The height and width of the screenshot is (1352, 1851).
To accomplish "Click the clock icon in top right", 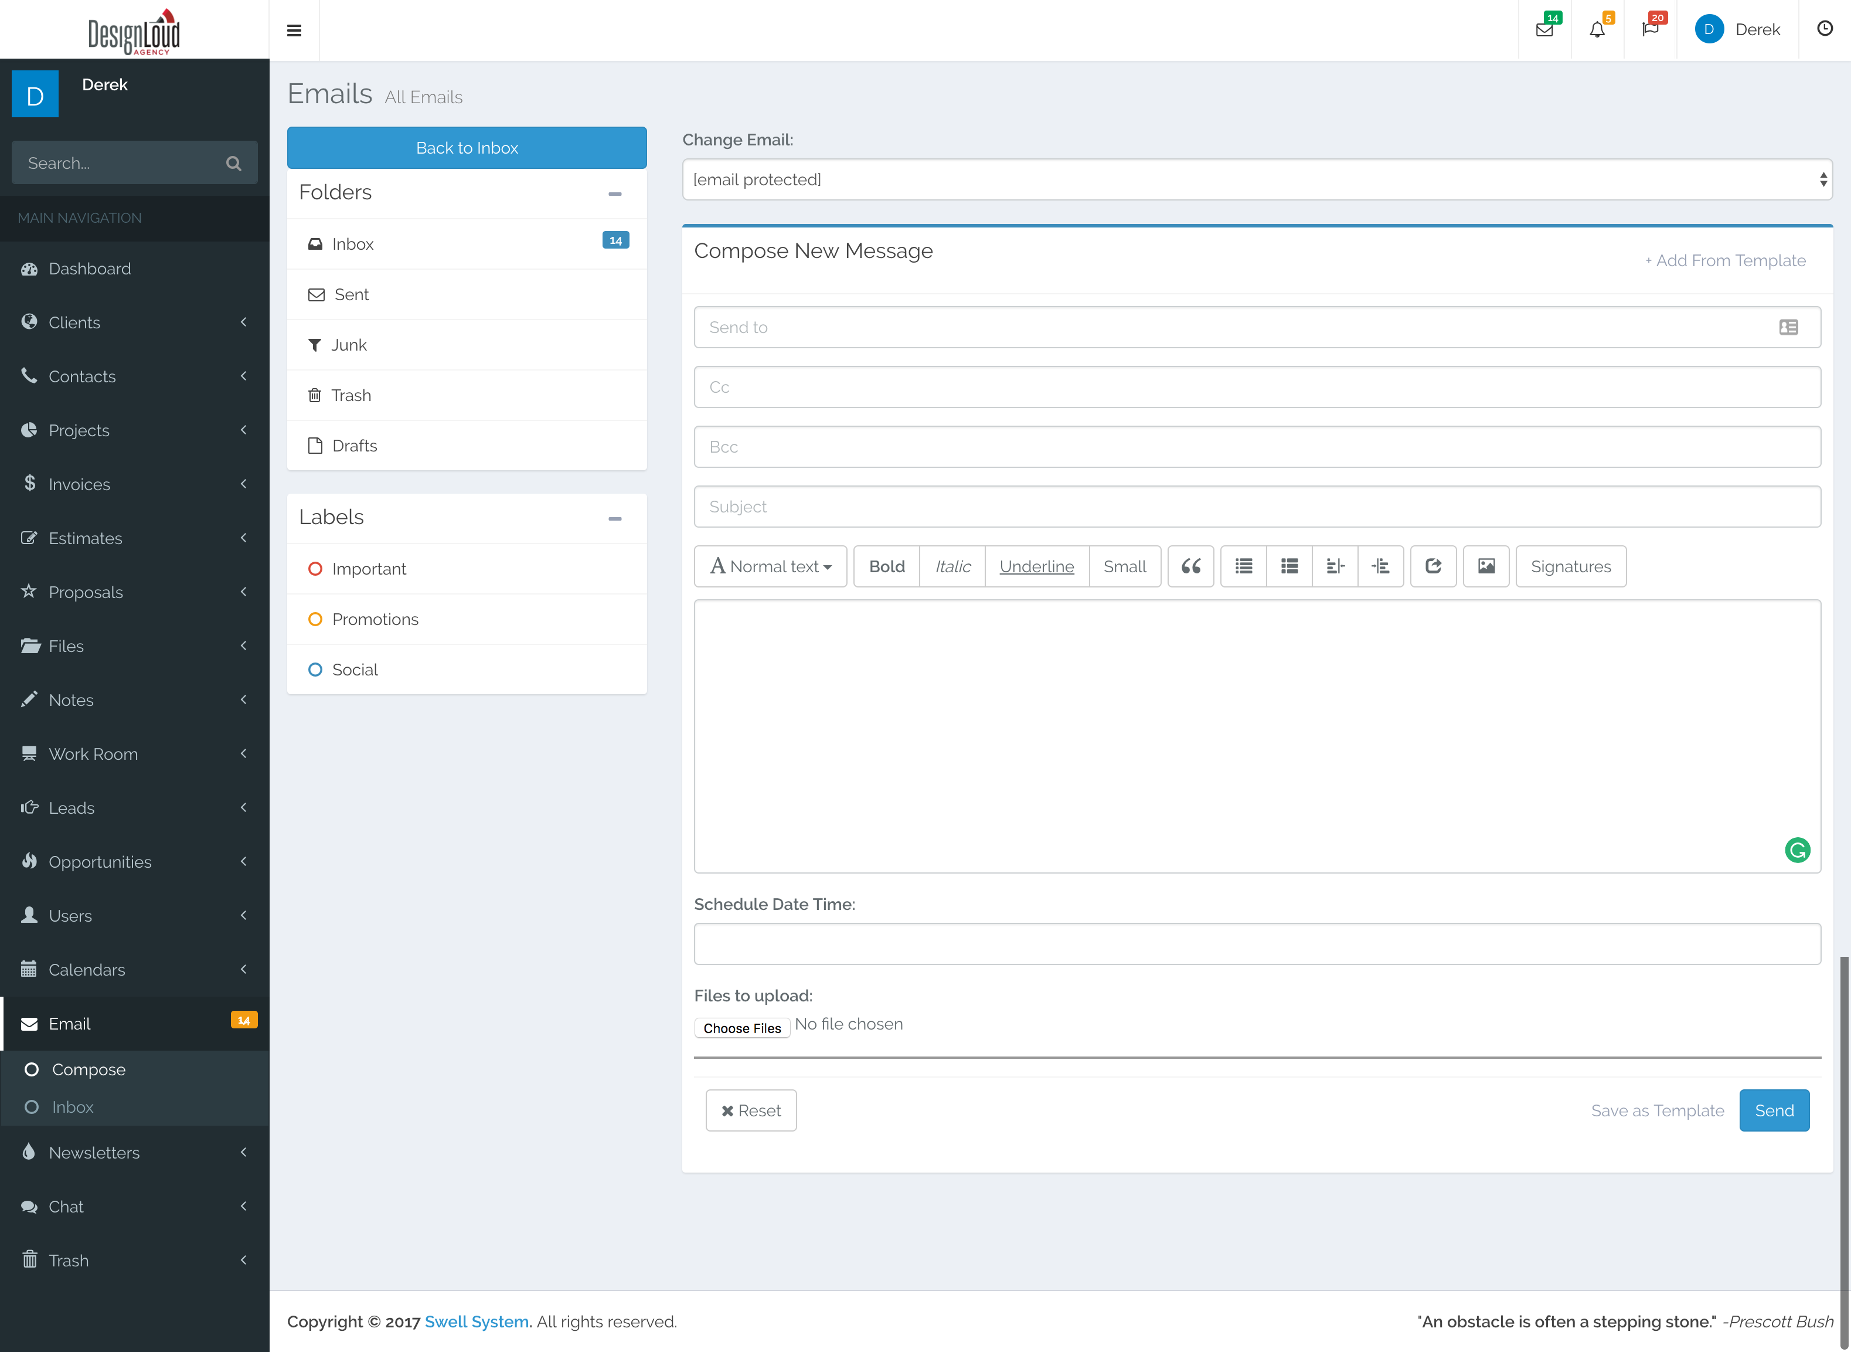I will click(x=1824, y=29).
